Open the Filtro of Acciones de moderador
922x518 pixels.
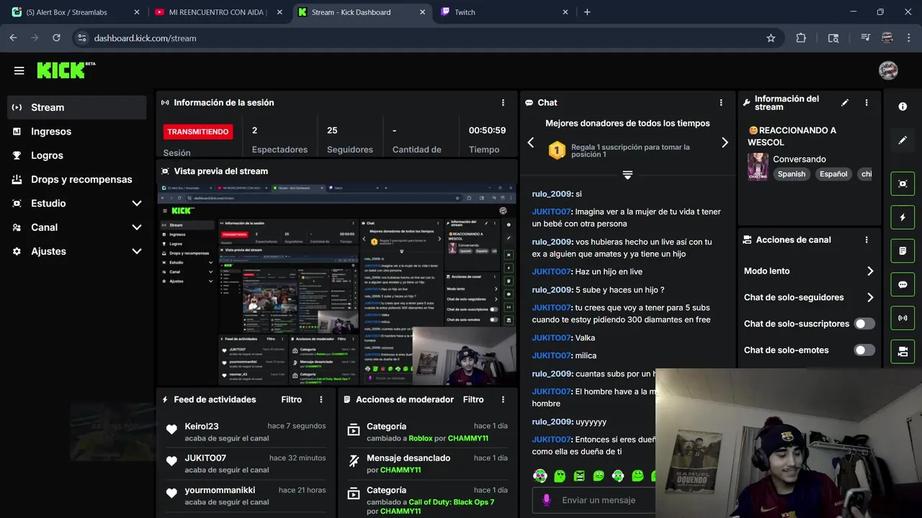coord(473,399)
